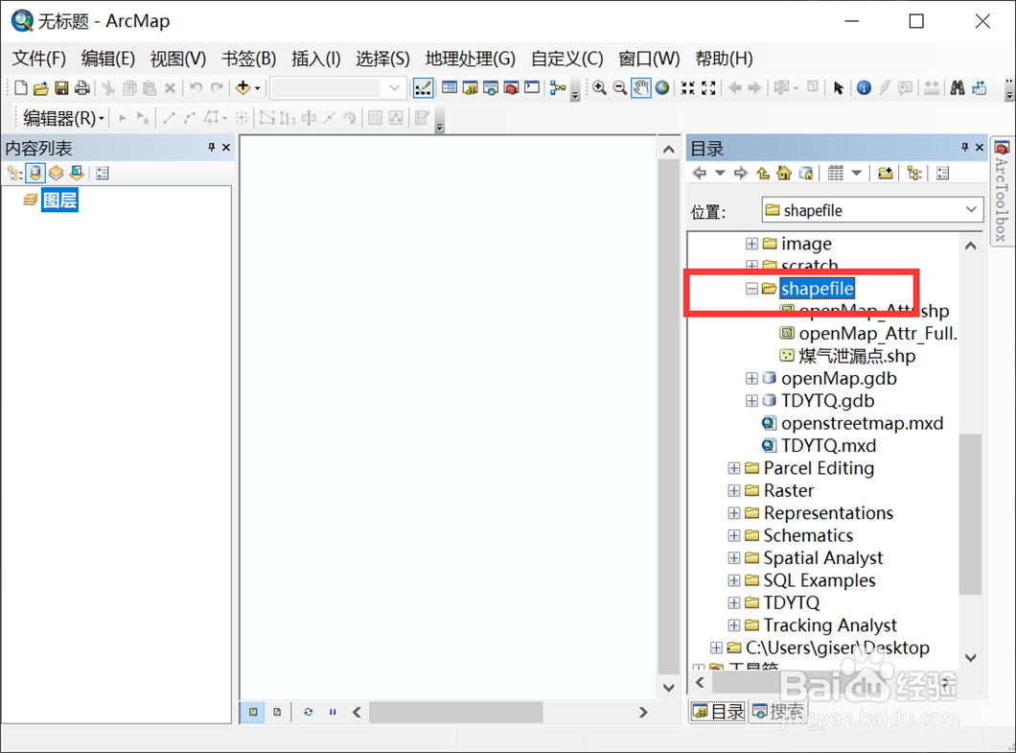This screenshot has height=753, width=1016.
Task: Zoom to Full Extent globe icon
Action: 662,87
